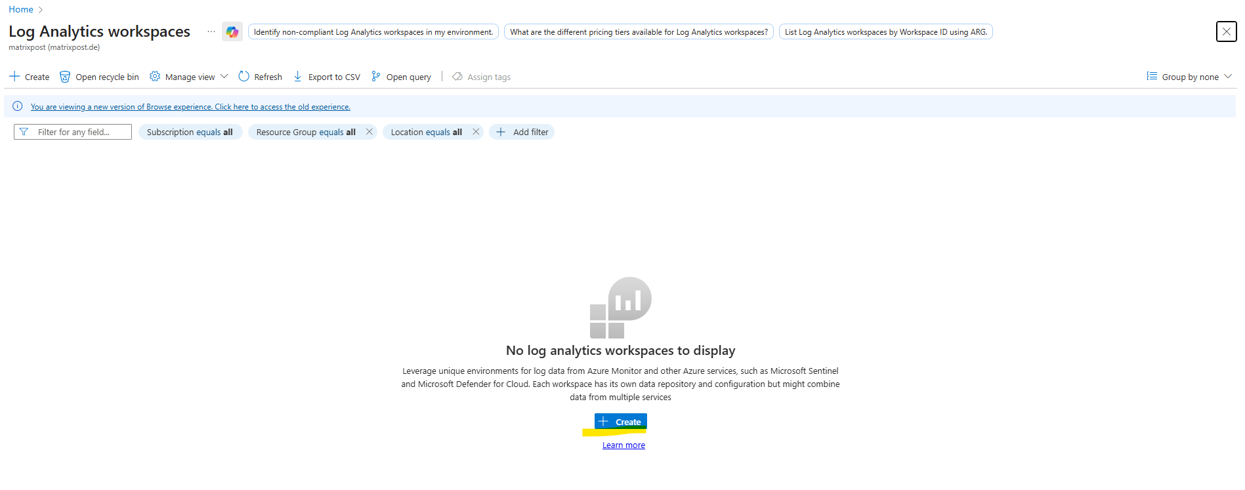1245x490 pixels.
Task: Open the Location equals all filter
Action: point(426,132)
